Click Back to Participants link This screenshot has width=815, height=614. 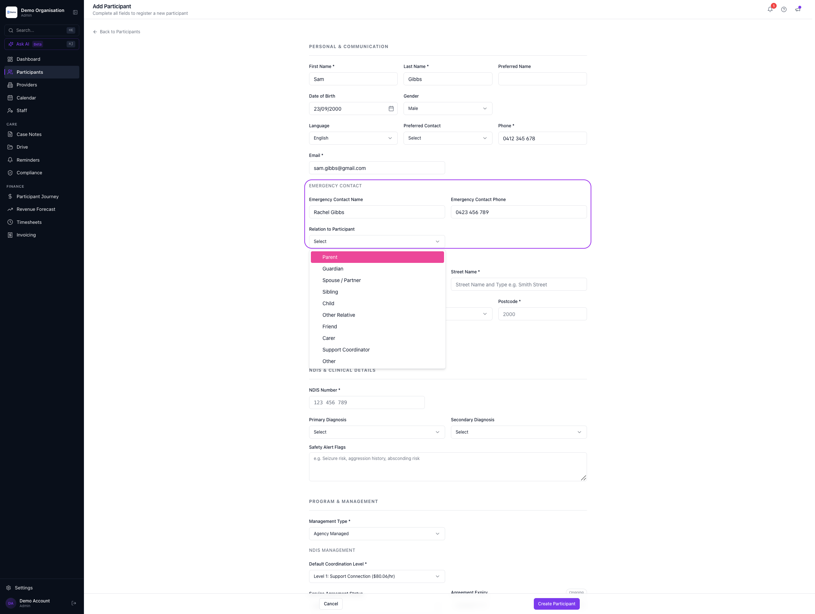click(x=117, y=32)
